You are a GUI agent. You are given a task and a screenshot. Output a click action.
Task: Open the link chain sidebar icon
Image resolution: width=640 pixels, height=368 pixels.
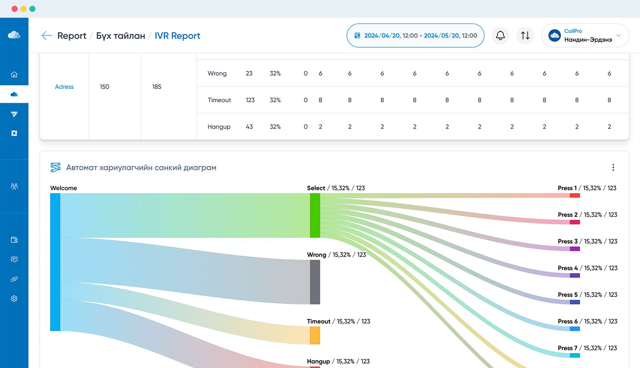[x=14, y=279]
